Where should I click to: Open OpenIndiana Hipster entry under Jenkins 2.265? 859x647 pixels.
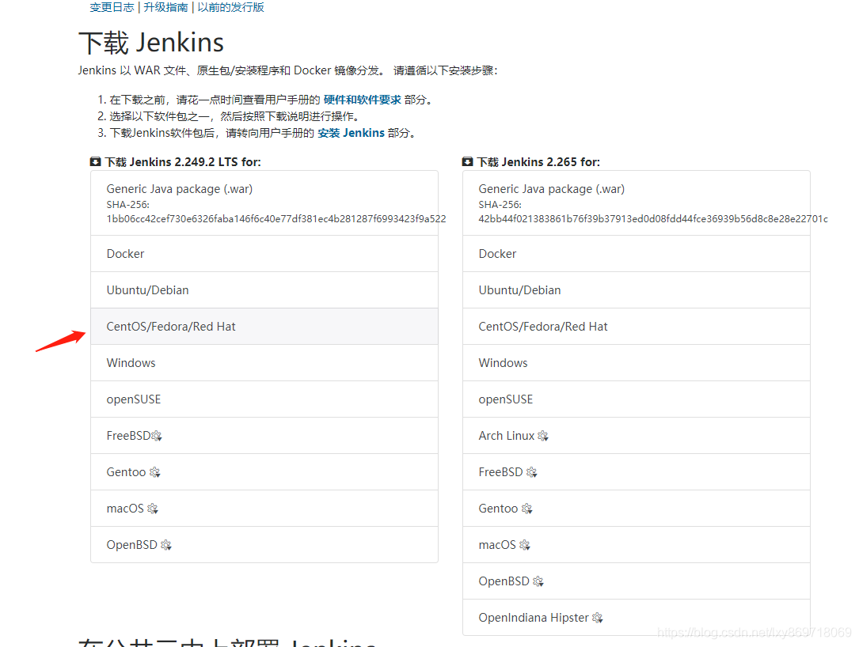coord(637,618)
